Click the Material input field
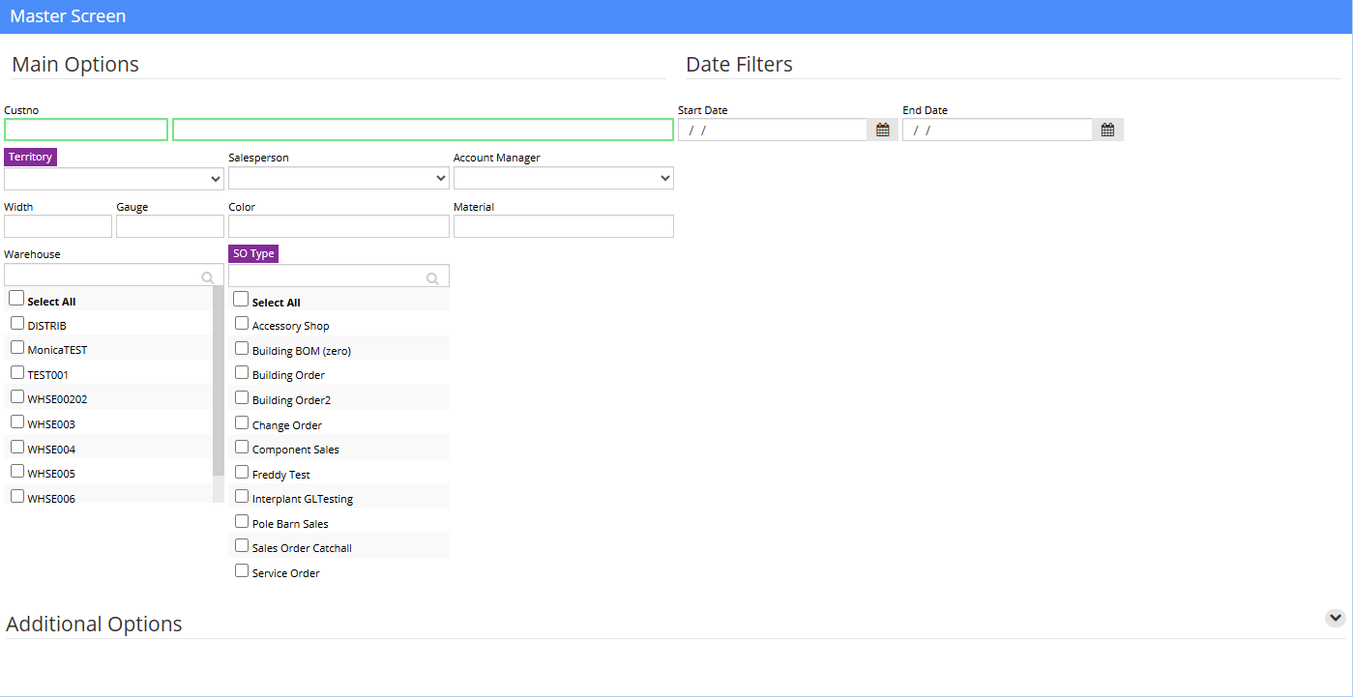 [564, 226]
